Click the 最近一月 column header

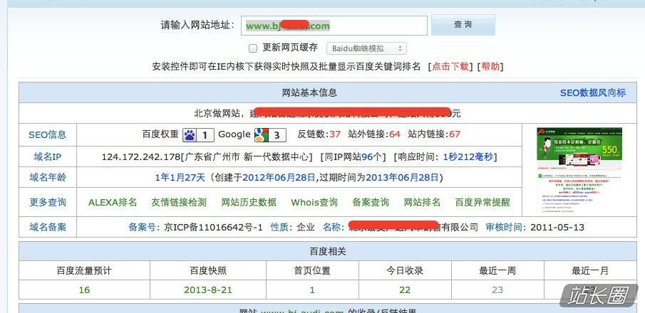(x=590, y=271)
